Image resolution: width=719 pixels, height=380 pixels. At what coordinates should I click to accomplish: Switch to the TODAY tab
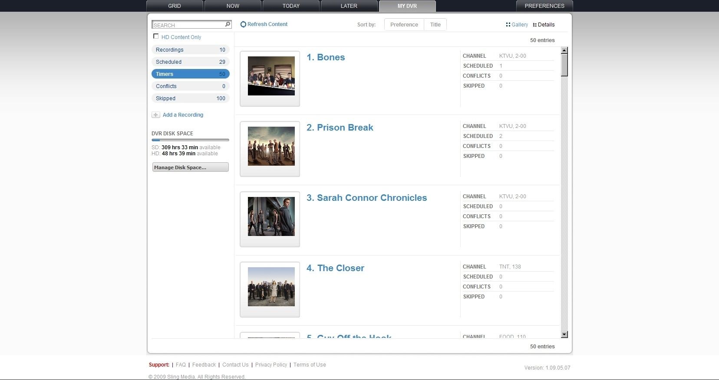point(291,6)
